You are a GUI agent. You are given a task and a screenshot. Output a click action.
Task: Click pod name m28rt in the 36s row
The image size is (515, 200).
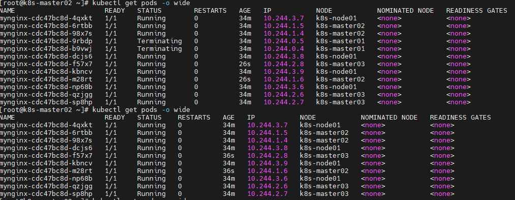click(46, 170)
